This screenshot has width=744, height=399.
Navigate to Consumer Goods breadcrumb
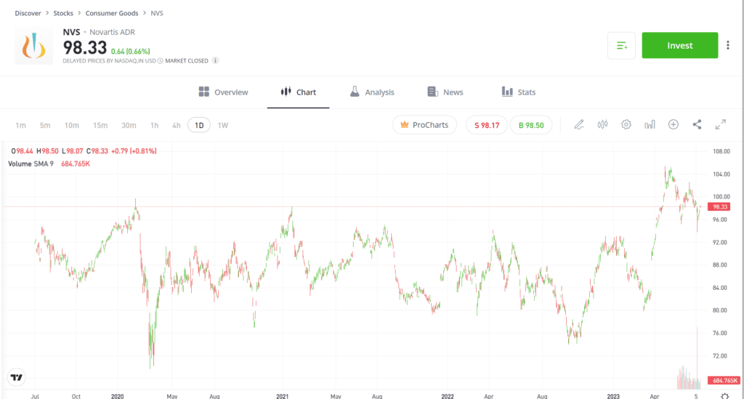click(112, 13)
